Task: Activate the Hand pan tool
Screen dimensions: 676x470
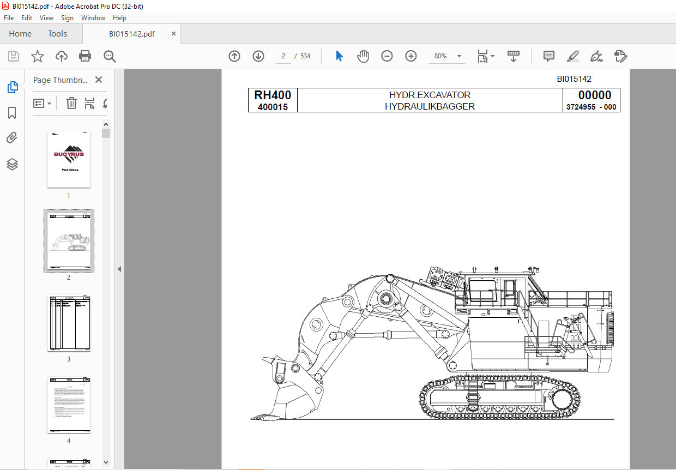Action: (x=363, y=56)
